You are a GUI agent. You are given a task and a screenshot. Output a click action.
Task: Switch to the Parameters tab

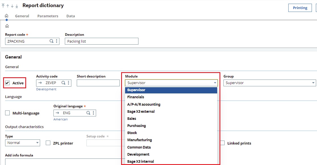[x=47, y=16]
